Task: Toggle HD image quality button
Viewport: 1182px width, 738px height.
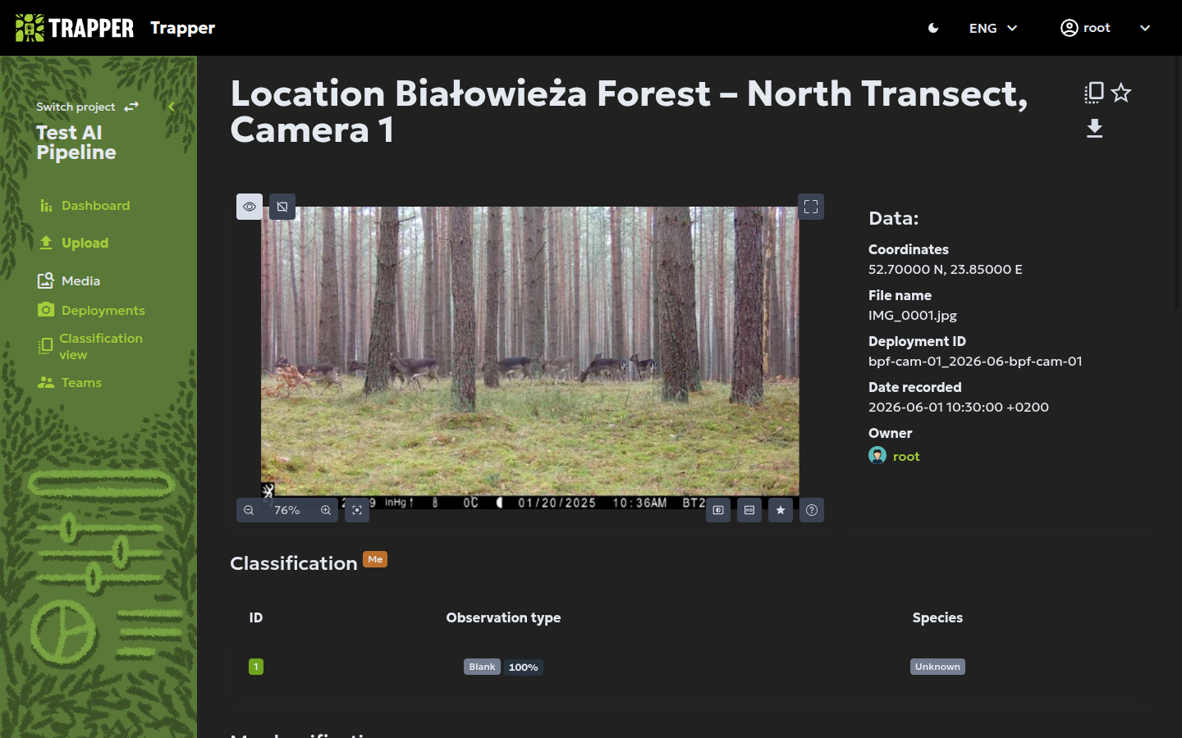Action: (x=749, y=510)
